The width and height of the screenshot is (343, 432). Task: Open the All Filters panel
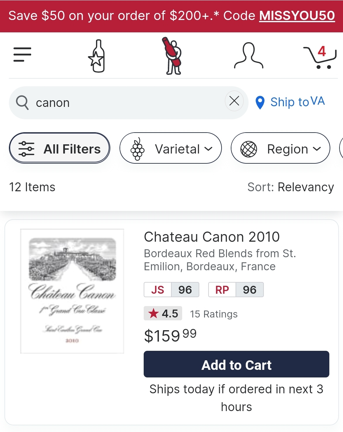(x=59, y=148)
